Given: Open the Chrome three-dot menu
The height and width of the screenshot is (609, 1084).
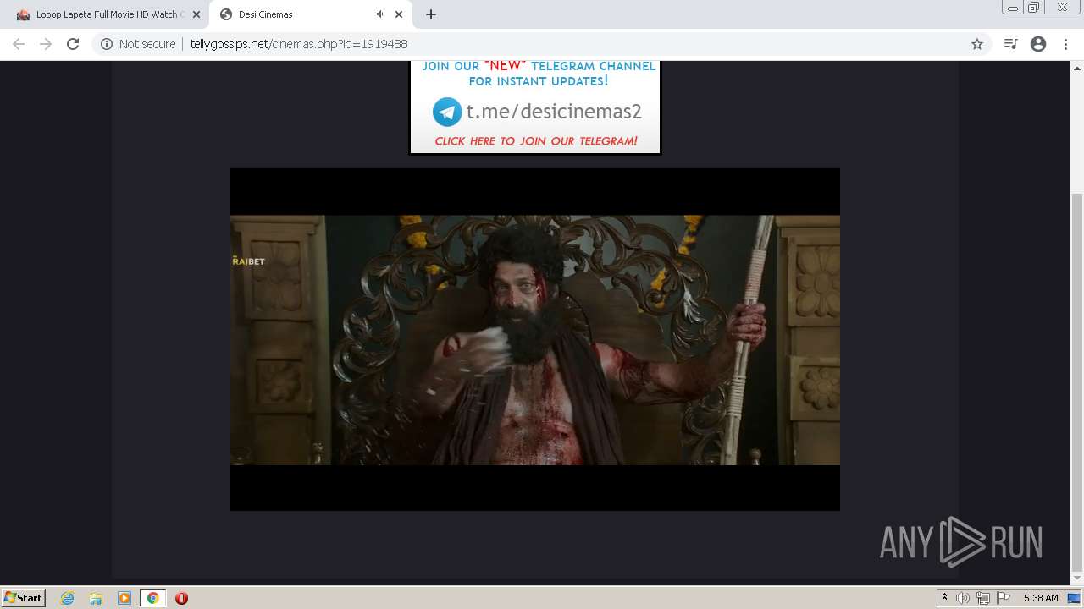Looking at the screenshot, I should [x=1065, y=44].
